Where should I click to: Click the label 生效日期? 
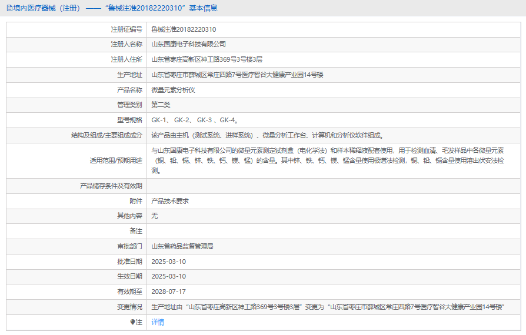click(x=129, y=276)
